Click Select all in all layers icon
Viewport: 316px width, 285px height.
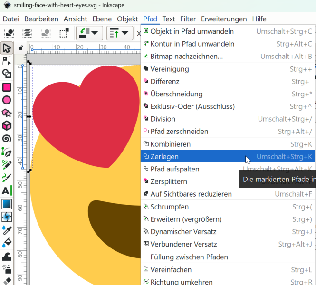28,33
